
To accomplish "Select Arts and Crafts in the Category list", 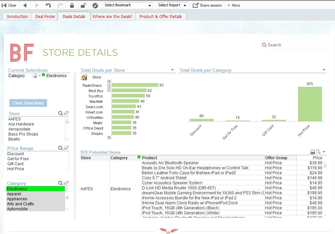I will pos(35,204).
